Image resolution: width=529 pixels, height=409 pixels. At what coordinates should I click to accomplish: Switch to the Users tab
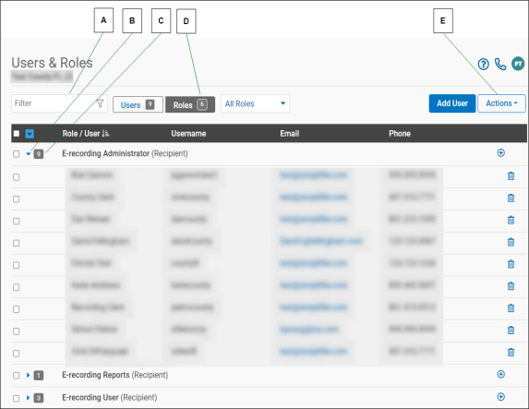(x=138, y=104)
